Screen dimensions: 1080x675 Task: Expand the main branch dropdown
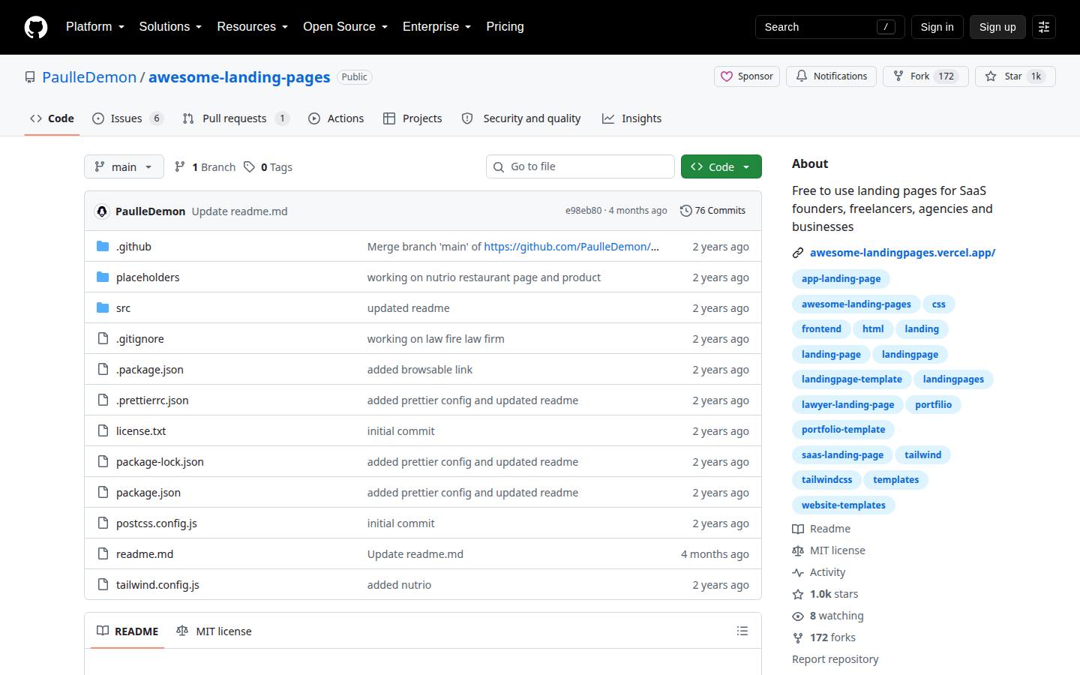pos(124,166)
